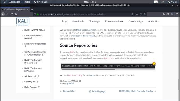Open author g0tmi1k profile link
Image resolution: width=180 pixels, height=101 pixels.
pyautogui.click(x=70, y=84)
